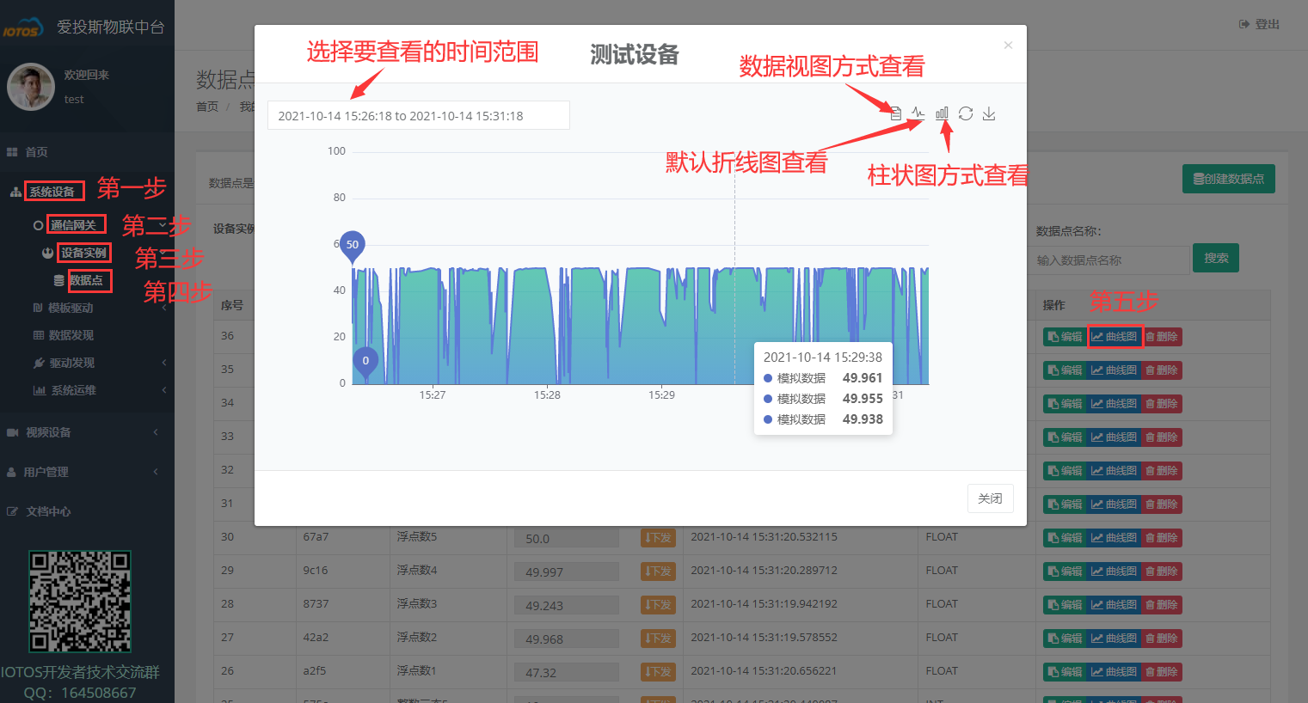Click 关闭 to close the chart dialog
The width and height of the screenshot is (1308, 703).
(x=990, y=498)
